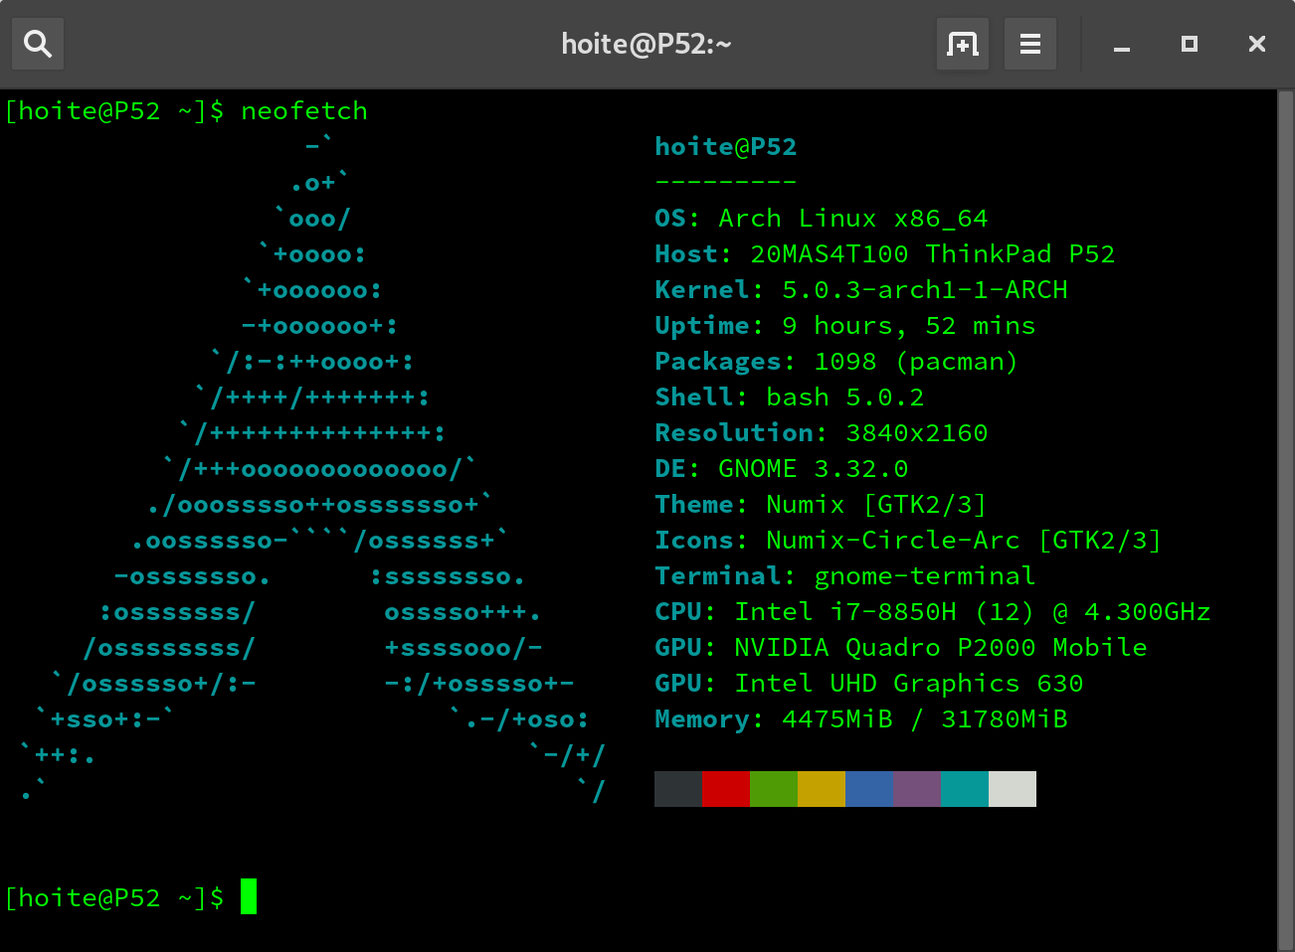Click the green cursor at the prompt

[x=249, y=896]
